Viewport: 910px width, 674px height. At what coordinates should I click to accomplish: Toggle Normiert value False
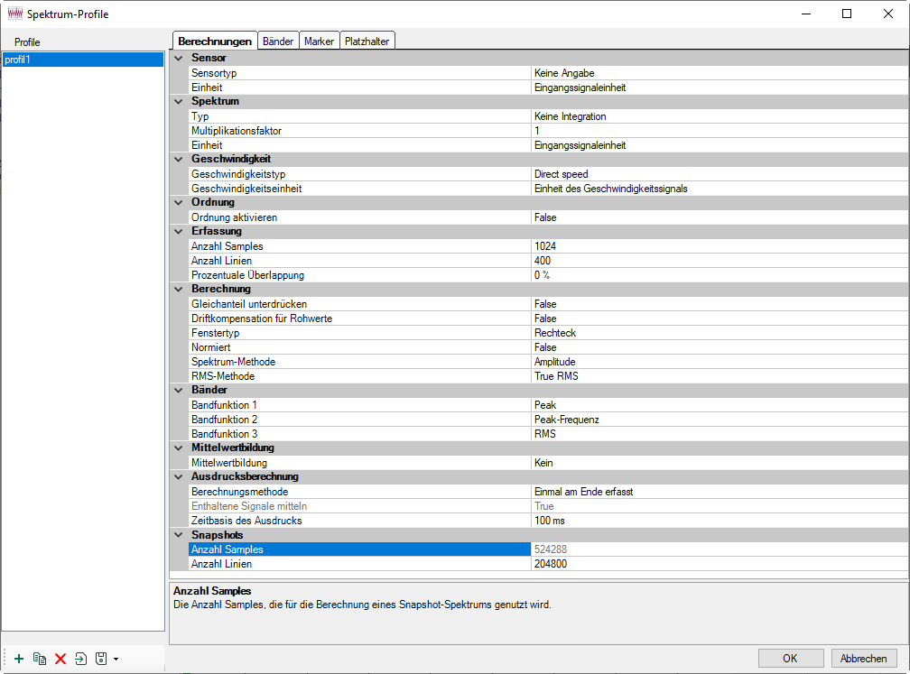[x=720, y=346]
